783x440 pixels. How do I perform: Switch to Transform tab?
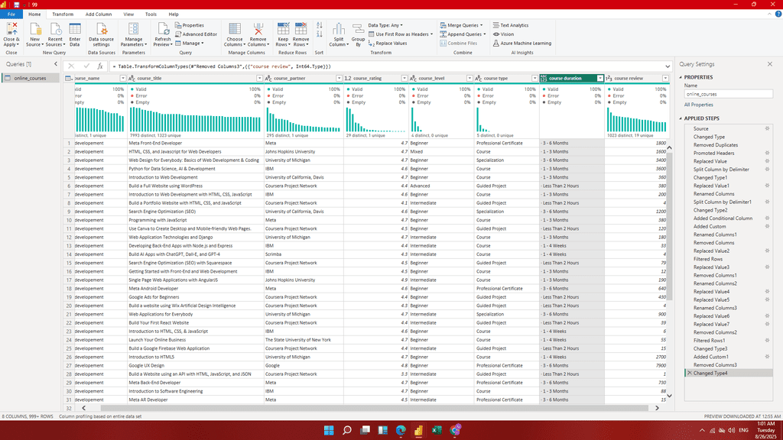pos(63,15)
